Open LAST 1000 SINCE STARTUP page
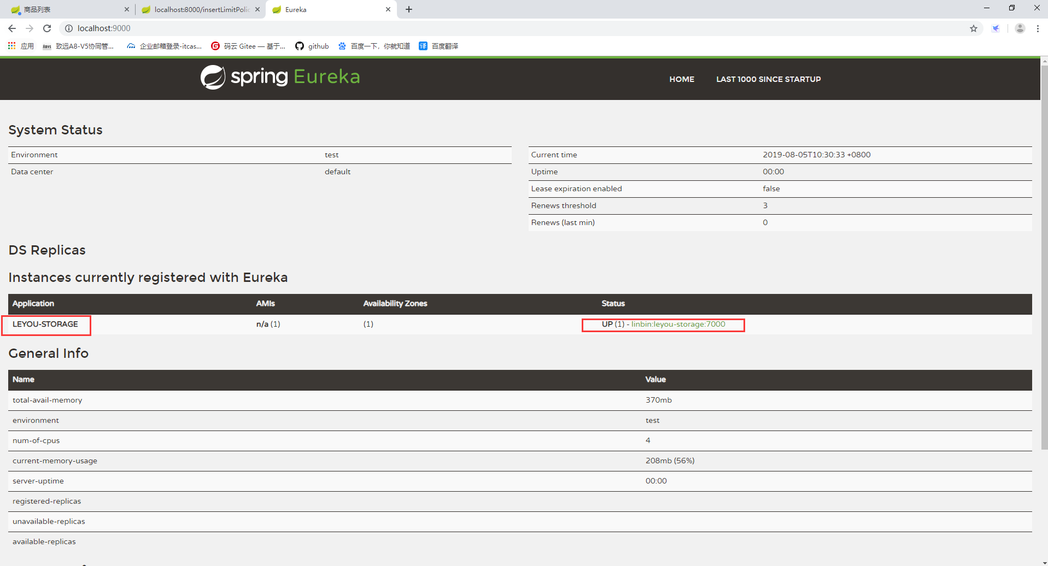 point(768,79)
